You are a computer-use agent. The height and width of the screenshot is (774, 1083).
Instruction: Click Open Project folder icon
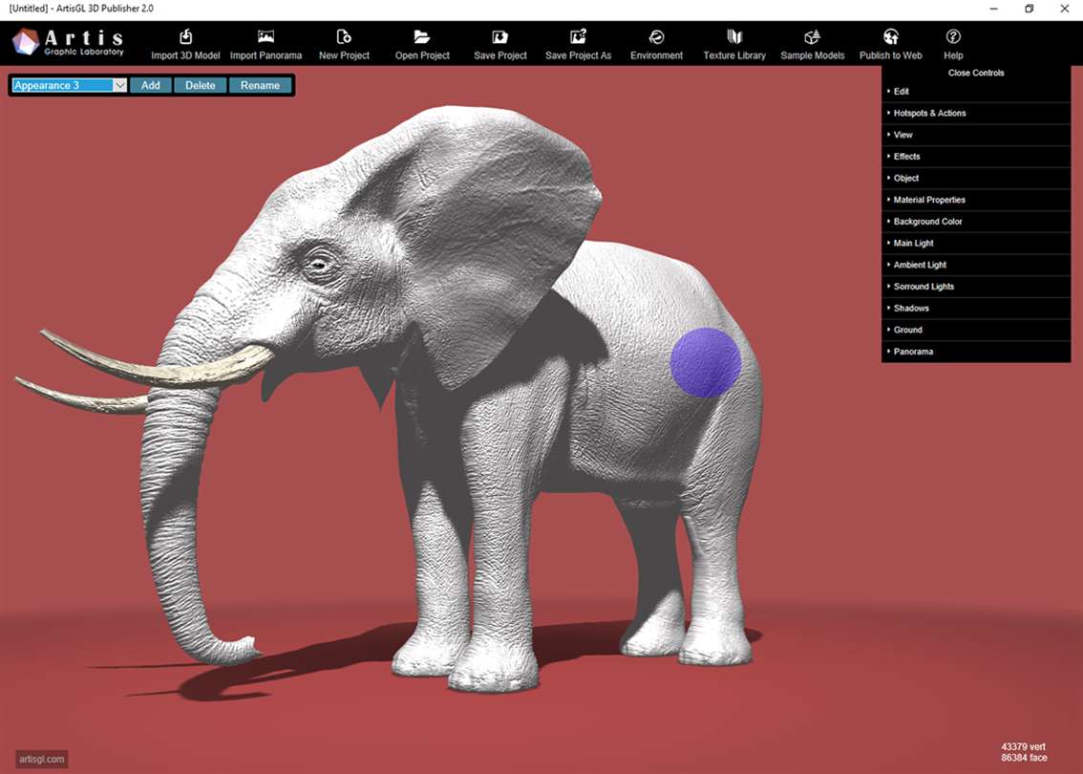(422, 36)
